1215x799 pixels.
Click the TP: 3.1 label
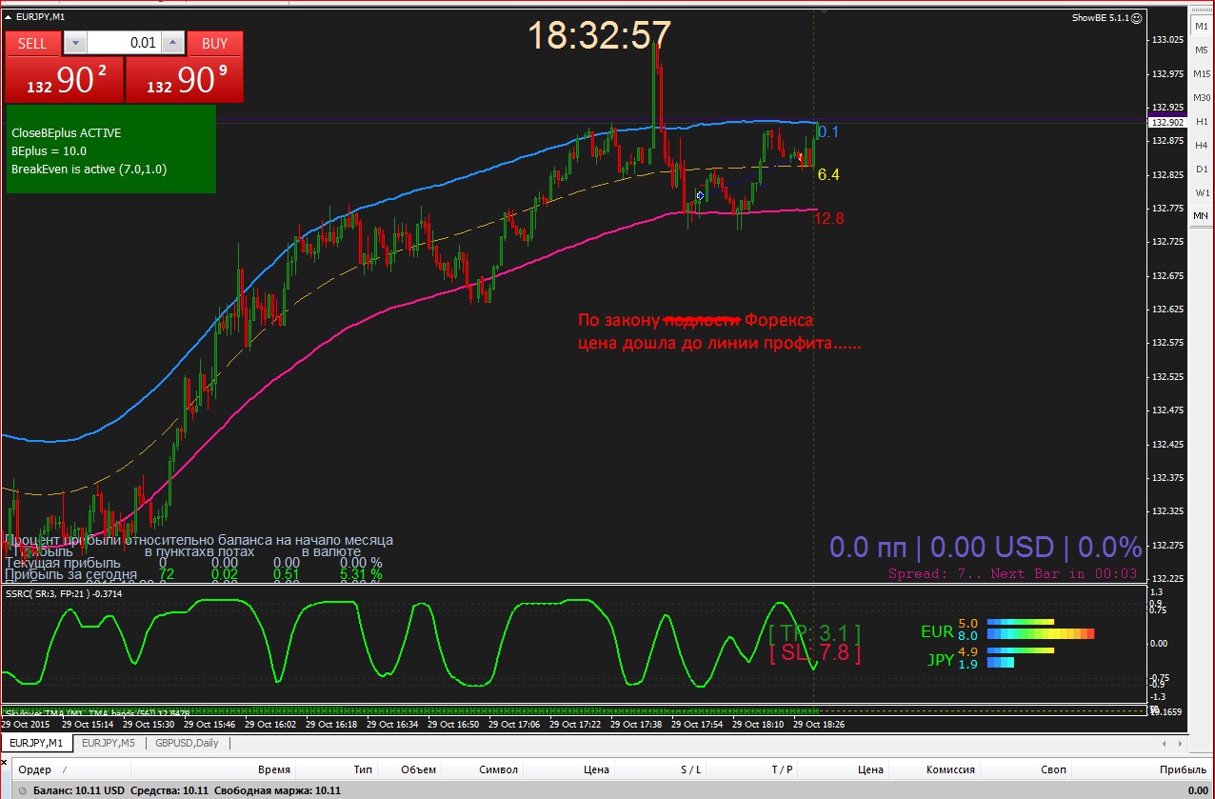click(x=815, y=632)
